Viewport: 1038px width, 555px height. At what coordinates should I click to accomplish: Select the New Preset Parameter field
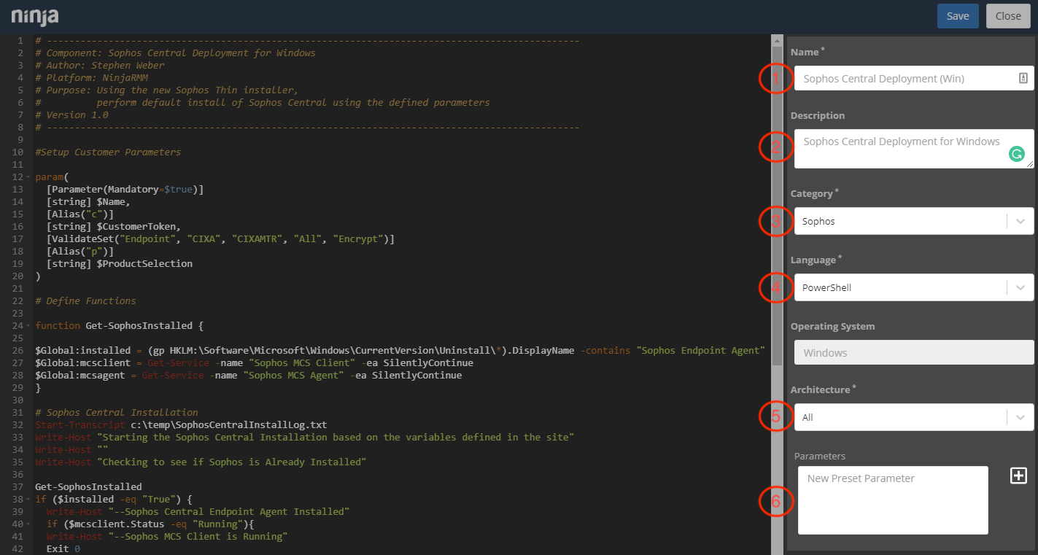(x=893, y=500)
